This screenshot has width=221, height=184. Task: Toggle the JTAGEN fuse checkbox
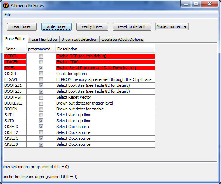pyautogui.click(x=41, y=62)
